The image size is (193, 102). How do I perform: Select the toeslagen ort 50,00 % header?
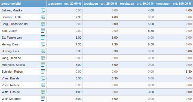[x=137, y=4]
